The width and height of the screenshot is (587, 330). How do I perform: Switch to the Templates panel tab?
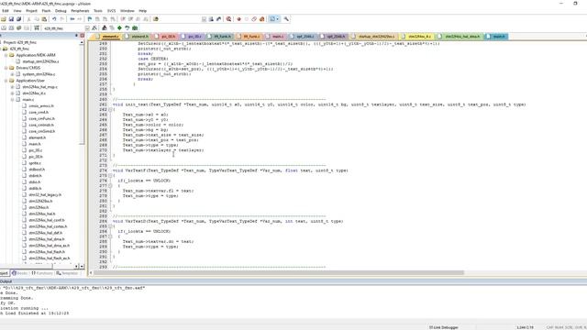click(x=67, y=273)
